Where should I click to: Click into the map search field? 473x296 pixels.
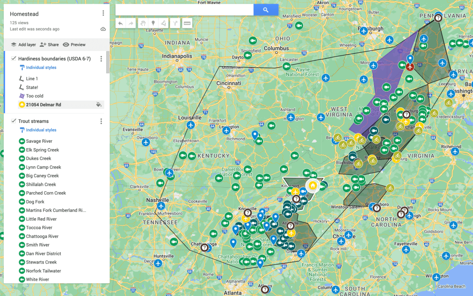[x=184, y=10]
